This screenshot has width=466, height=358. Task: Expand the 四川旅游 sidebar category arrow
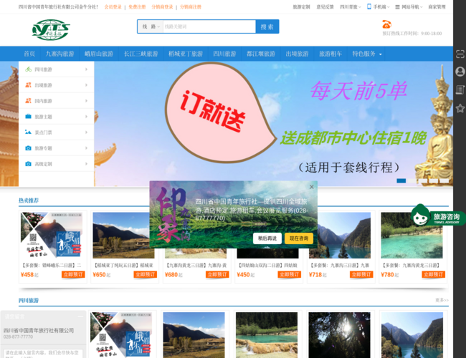click(86, 69)
